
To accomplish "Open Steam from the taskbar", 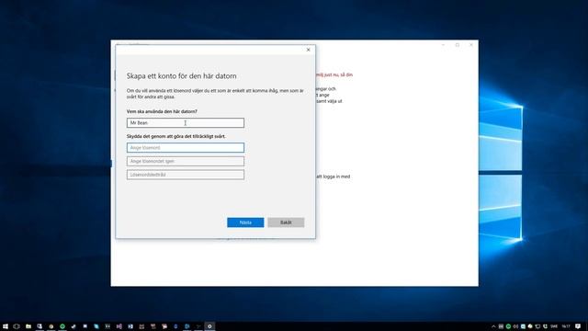I will coord(73,326).
